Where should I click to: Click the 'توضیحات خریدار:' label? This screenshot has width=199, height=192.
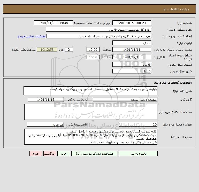coord(181,137)
